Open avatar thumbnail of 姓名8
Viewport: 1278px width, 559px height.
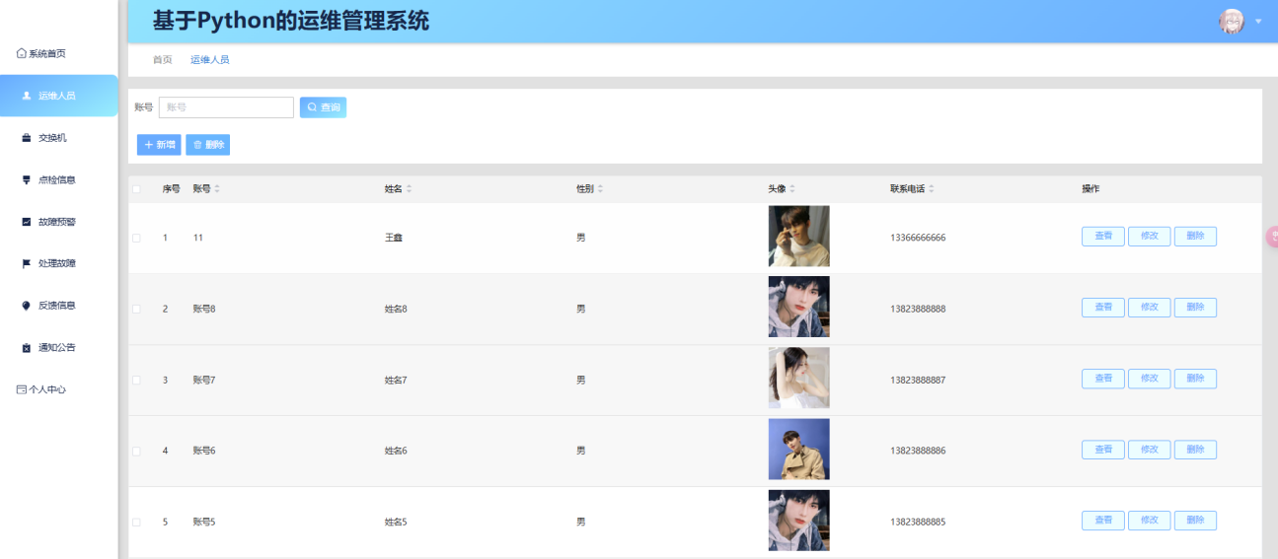tap(799, 308)
